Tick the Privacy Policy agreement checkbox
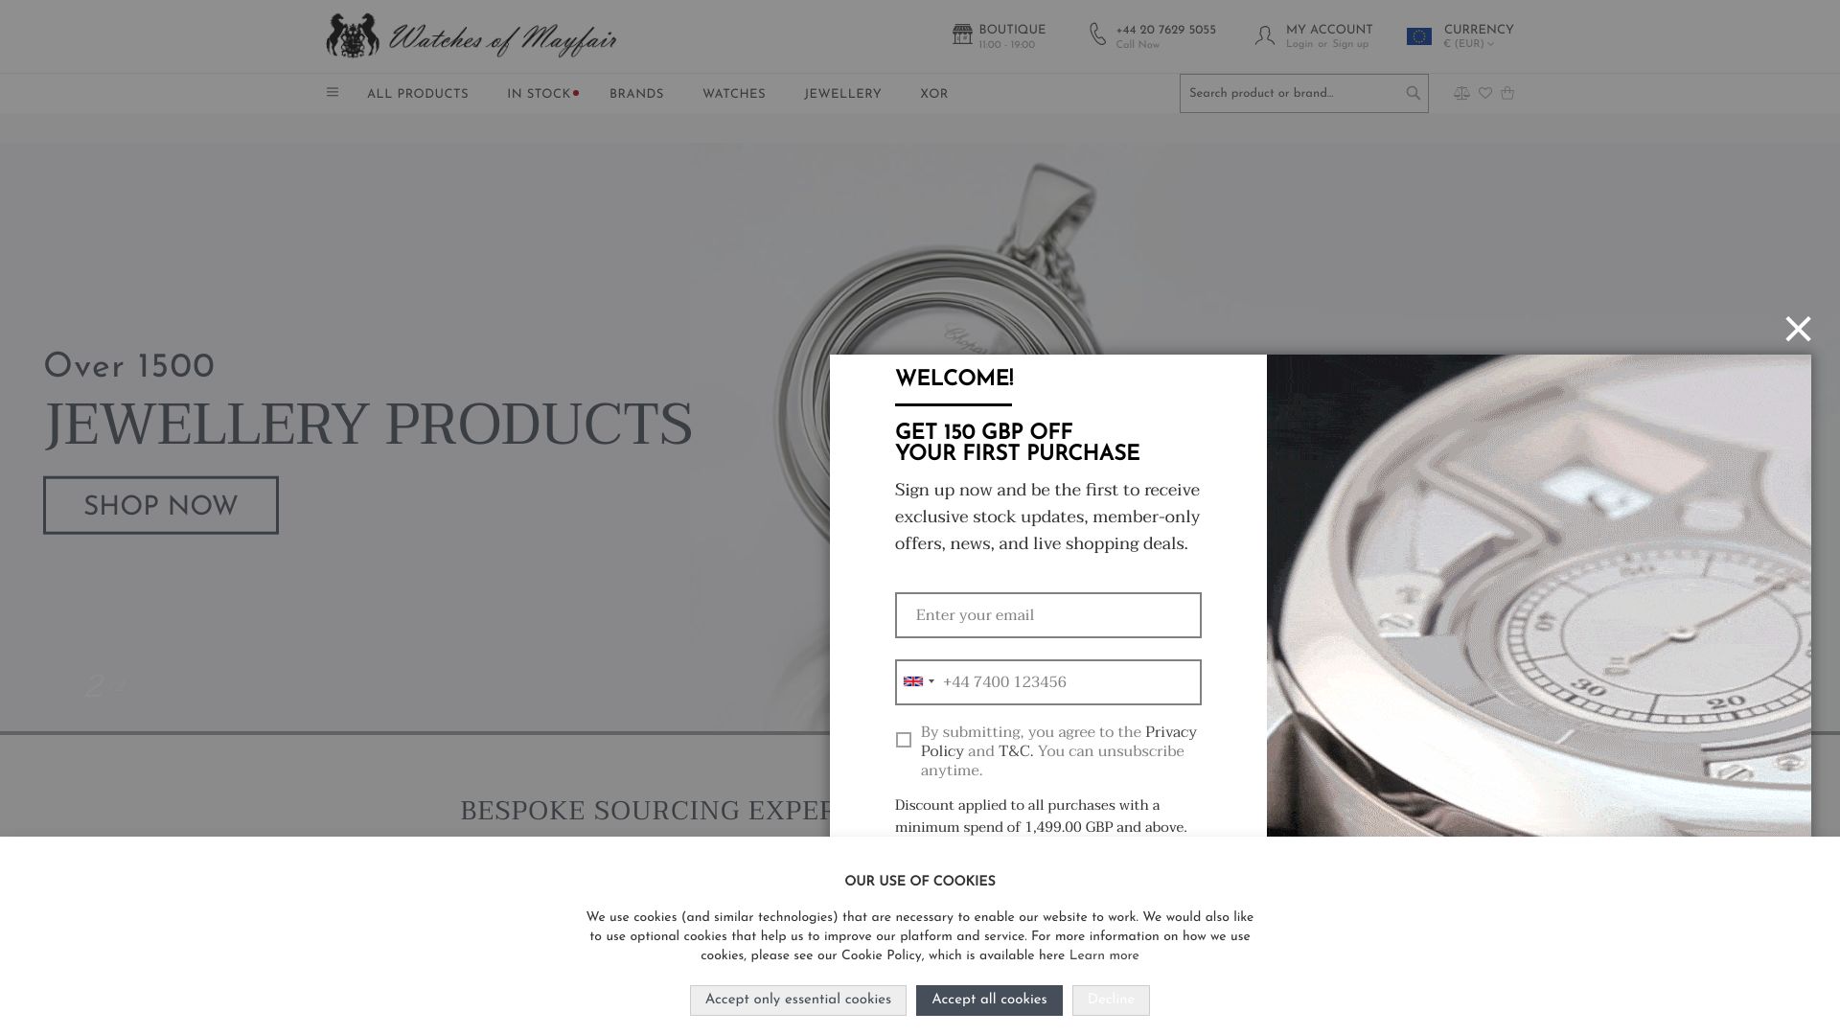This screenshot has width=1840, height=1035. (x=904, y=740)
